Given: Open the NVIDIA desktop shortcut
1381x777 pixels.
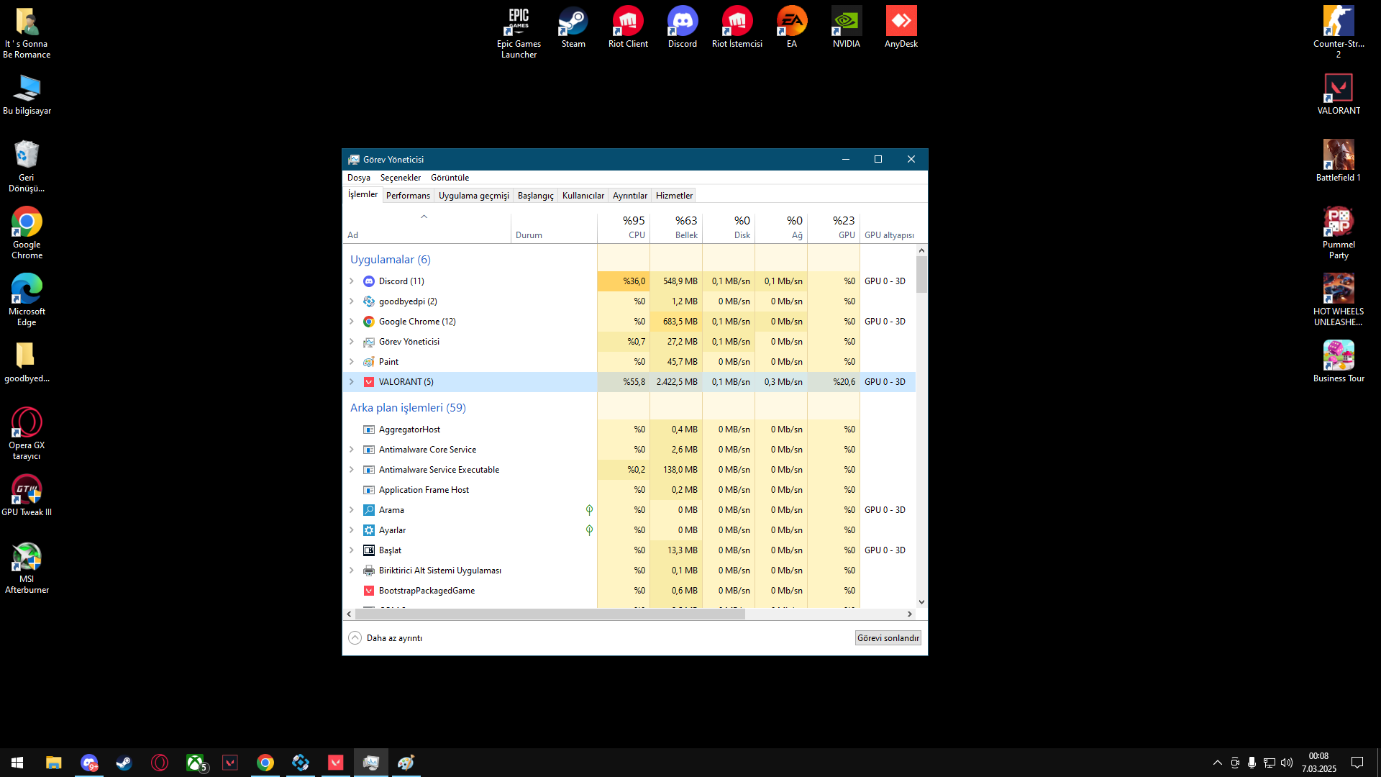Looking at the screenshot, I should tap(847, 27).
